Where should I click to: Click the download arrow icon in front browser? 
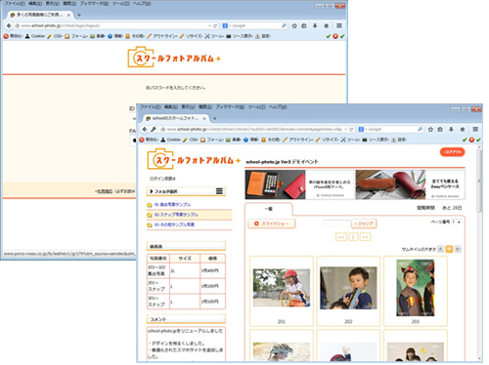(x=451, y=130)
